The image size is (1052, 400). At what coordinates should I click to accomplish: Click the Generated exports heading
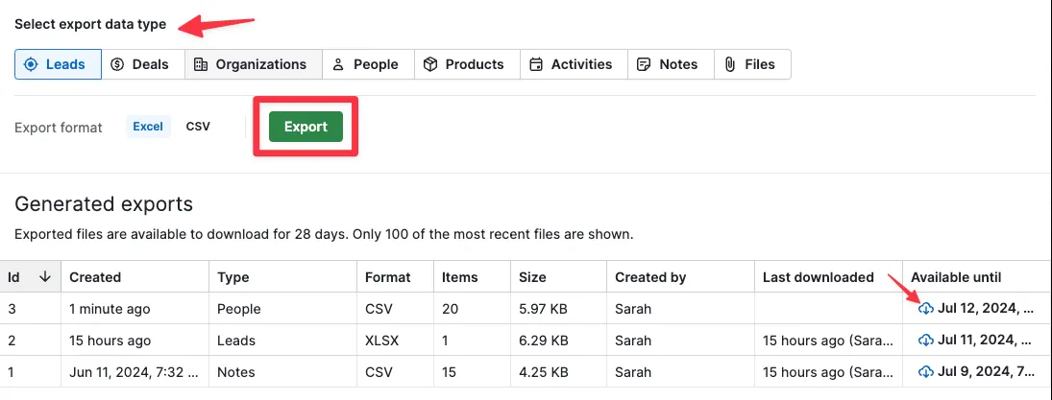click(104, 203)
